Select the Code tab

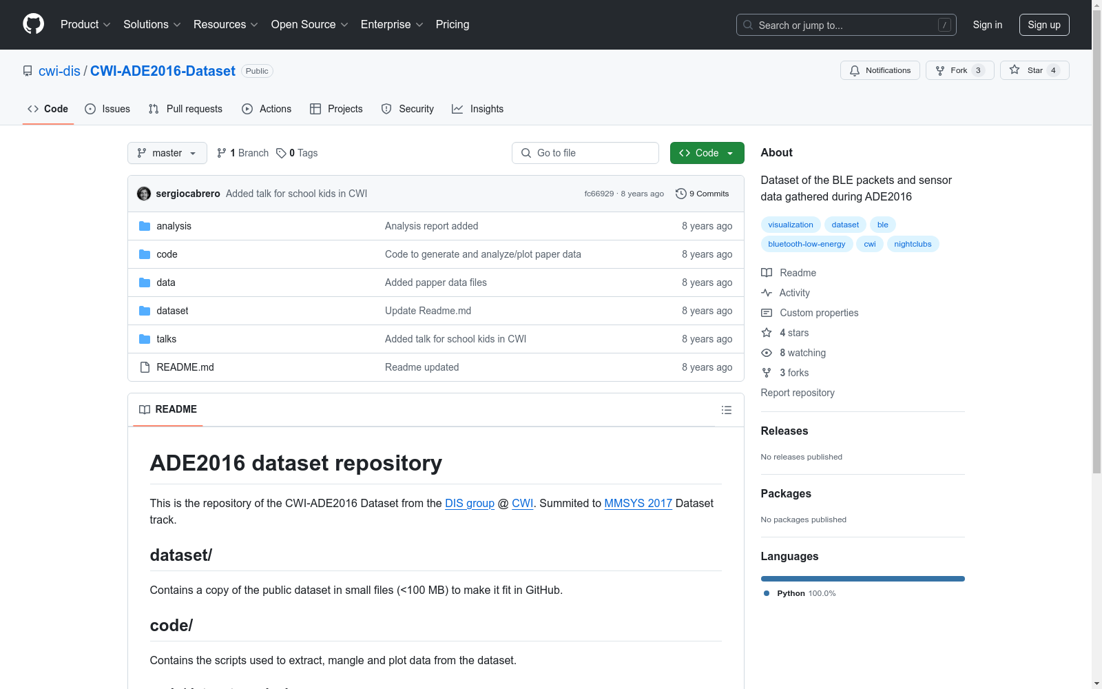[48, 109]
